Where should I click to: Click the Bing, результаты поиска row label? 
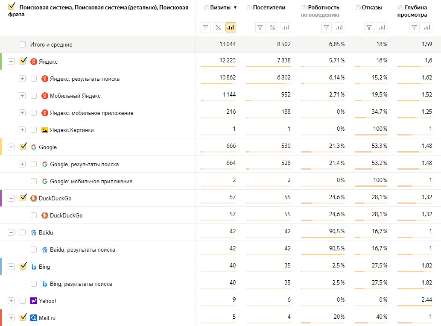coord(81,284)
